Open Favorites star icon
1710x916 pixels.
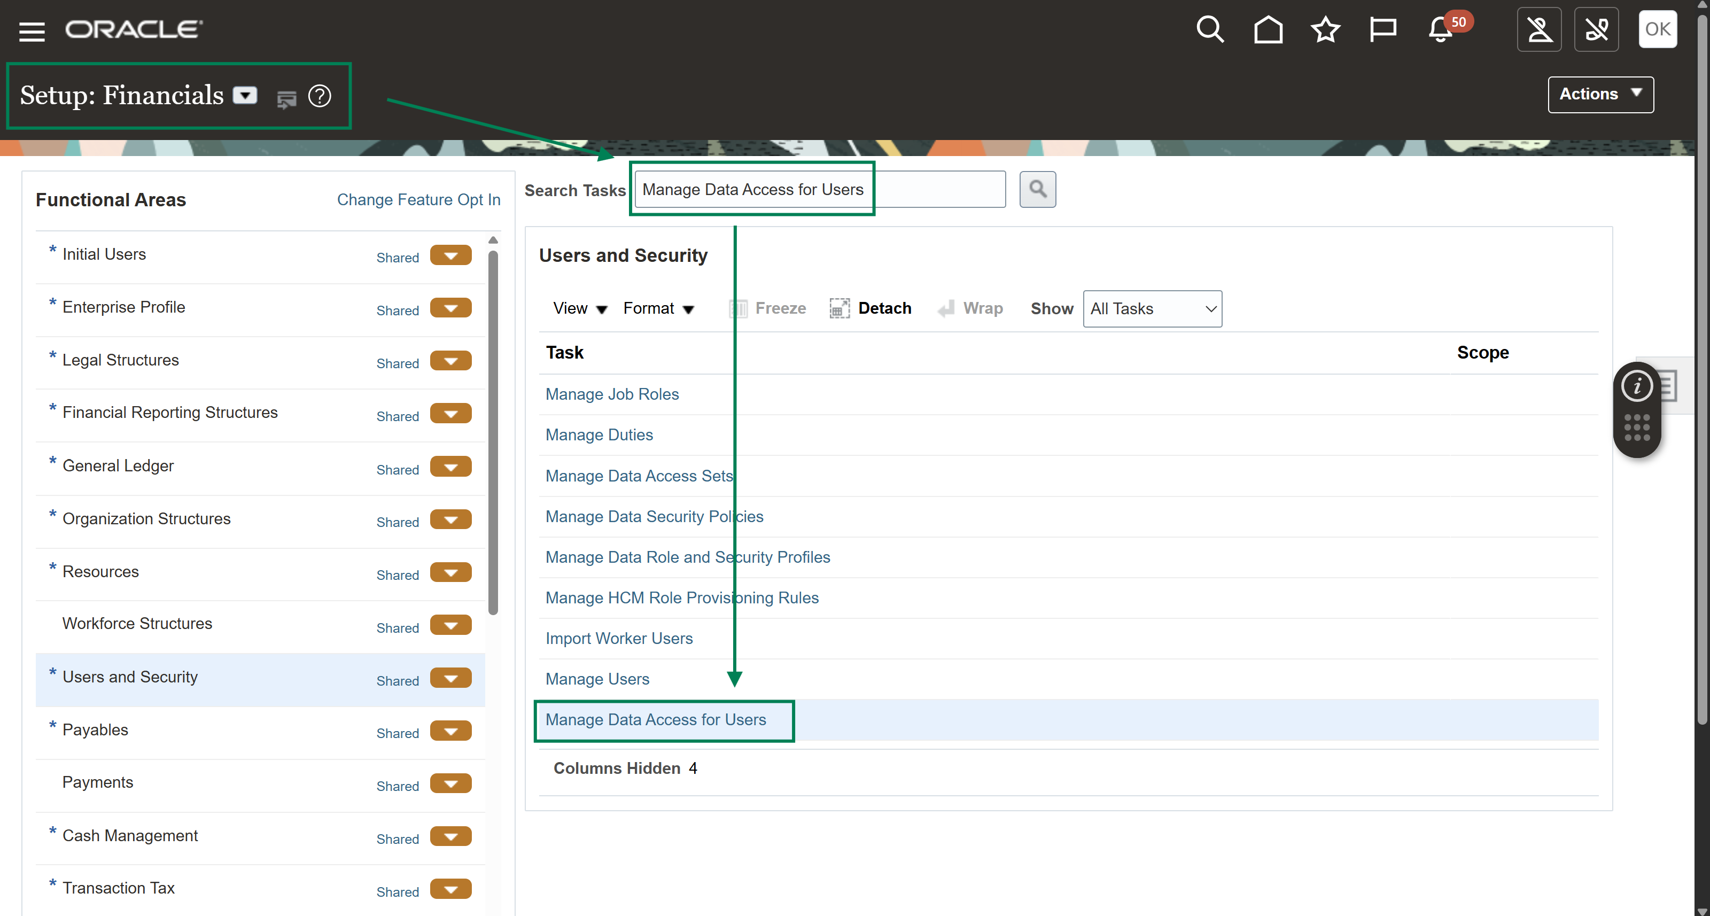point(1325,30)
